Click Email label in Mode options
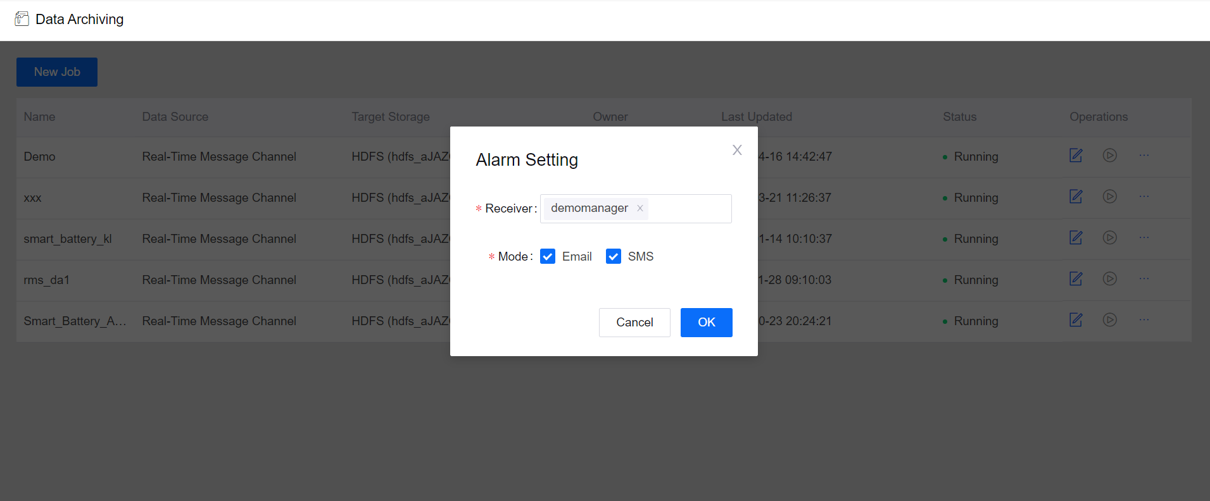 [x=577, y=256]
